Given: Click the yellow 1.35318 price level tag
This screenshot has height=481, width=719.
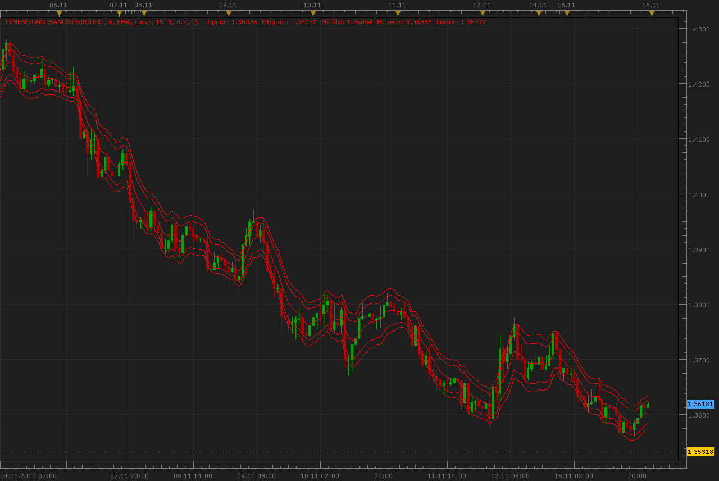Looking at the screenshot, I should coord(700,452).
